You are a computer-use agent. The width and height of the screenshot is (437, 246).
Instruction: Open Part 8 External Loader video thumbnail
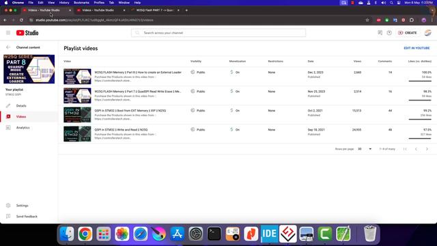pos(77,77)
